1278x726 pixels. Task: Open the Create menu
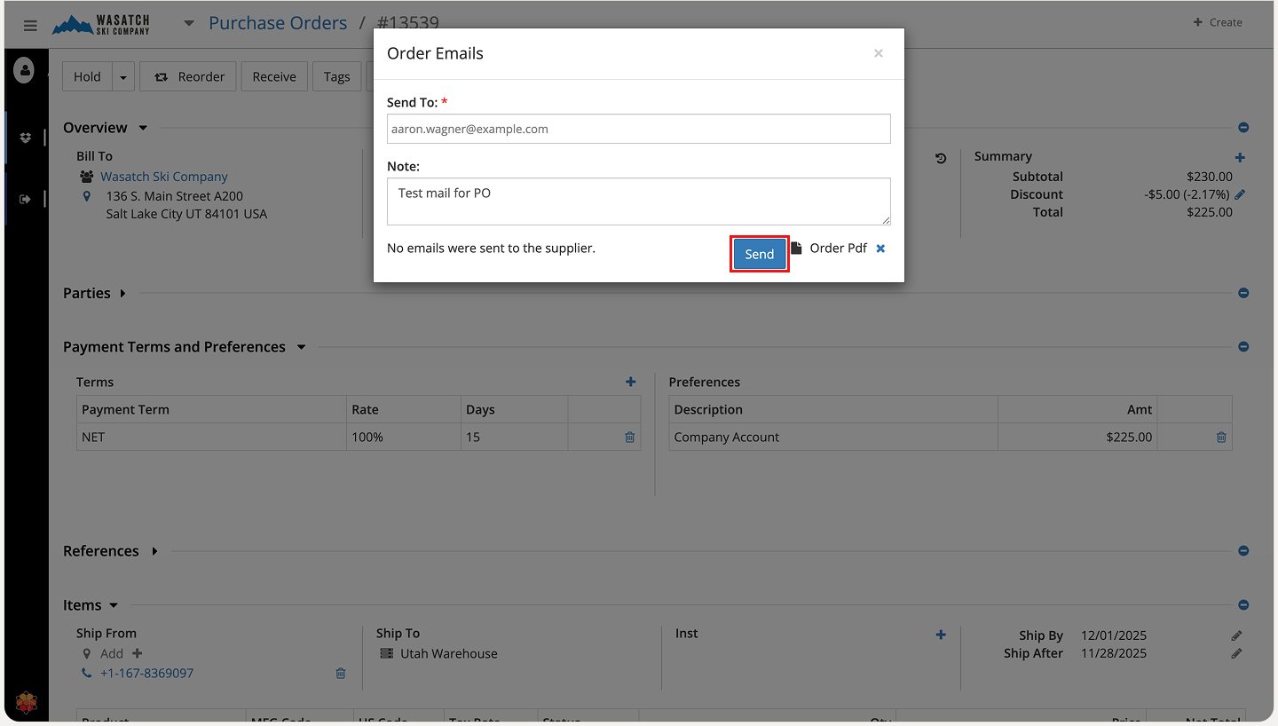coord(1218,22)
